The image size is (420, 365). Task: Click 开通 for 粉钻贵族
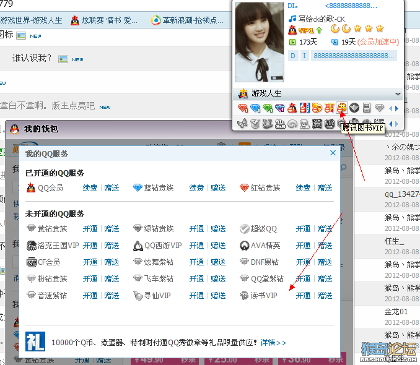point(90,279)
